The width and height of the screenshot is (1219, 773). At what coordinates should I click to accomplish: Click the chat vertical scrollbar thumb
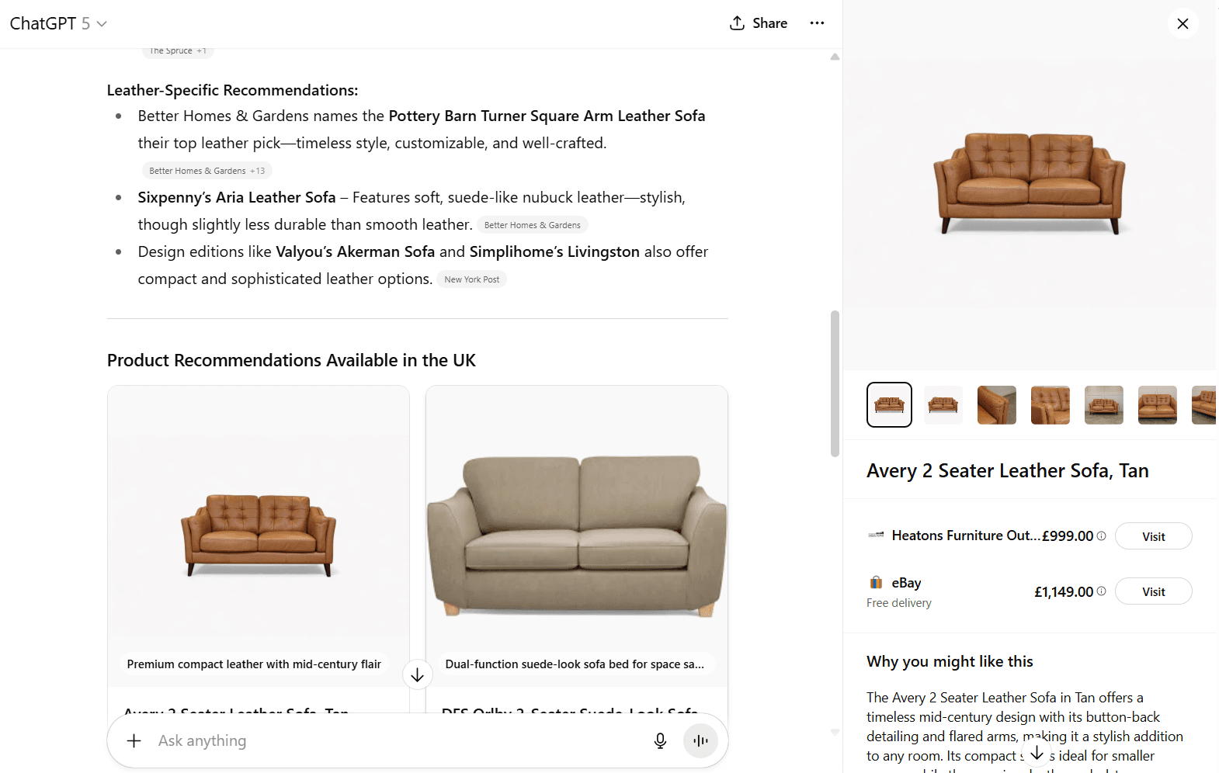pos(835,384)
